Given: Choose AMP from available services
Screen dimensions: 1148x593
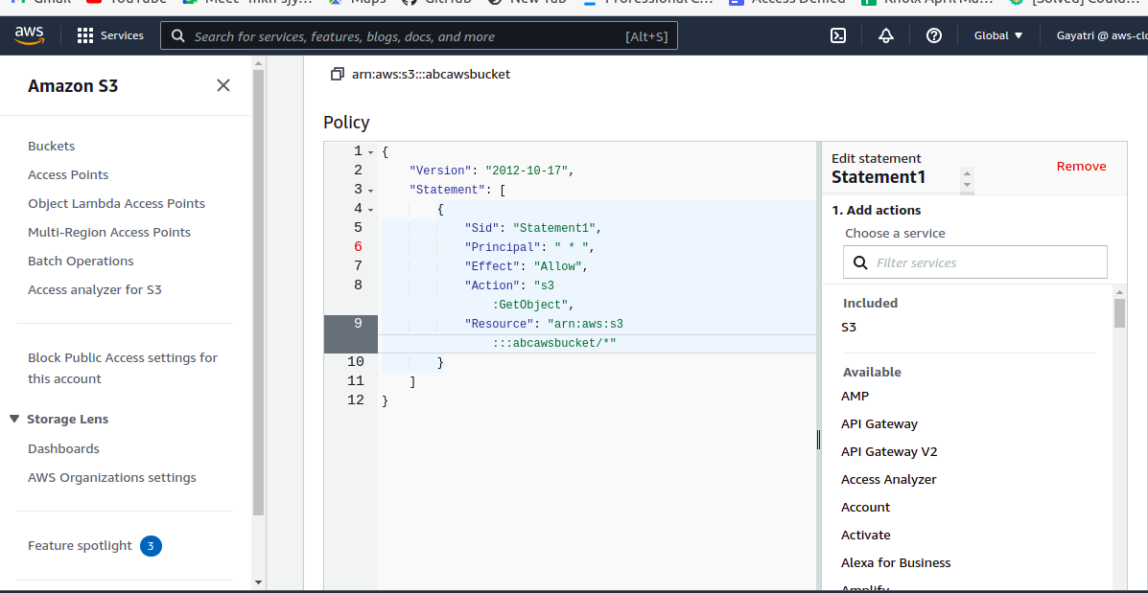Looking at the screenshot, I should point(855,396).
